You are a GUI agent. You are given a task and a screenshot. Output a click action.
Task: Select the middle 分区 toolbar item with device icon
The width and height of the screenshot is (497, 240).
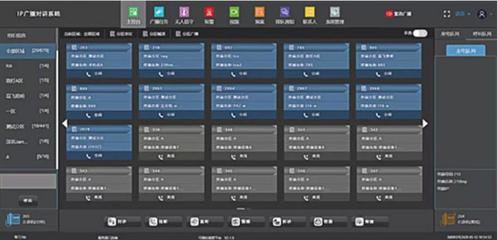point(153,34)
